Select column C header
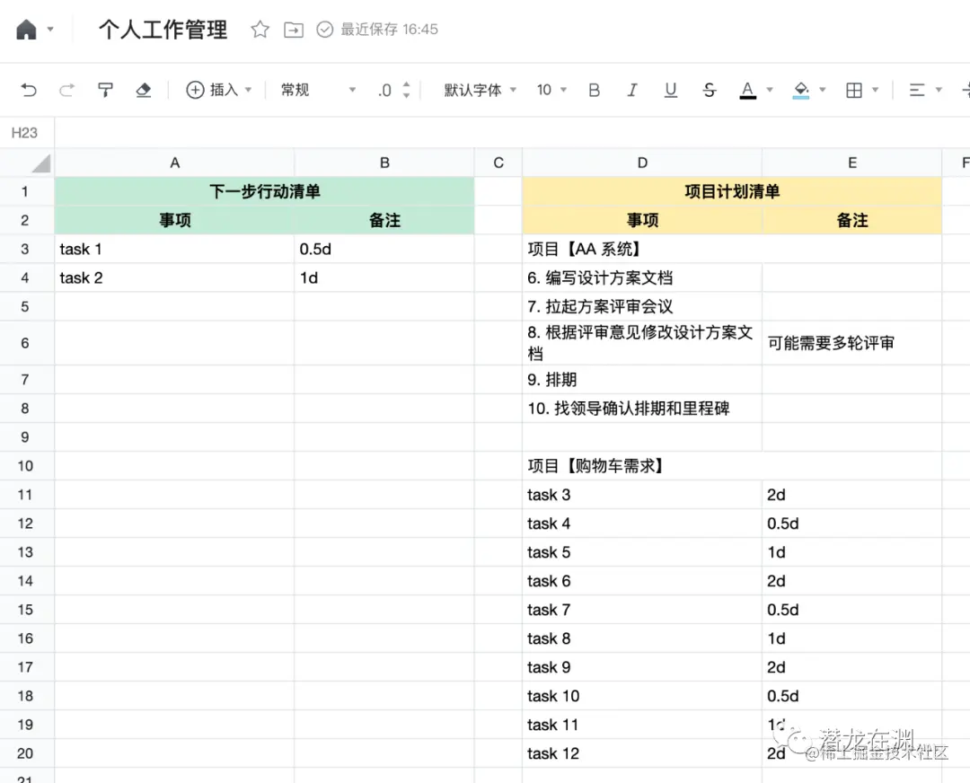The width and height of the screenshot is (970, 783). [x=498, y=163]
